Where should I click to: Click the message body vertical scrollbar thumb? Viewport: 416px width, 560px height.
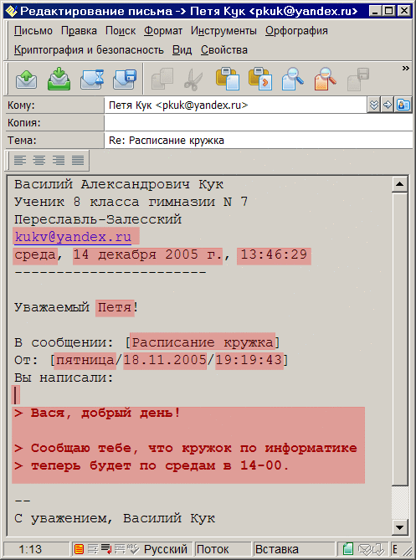399,338
